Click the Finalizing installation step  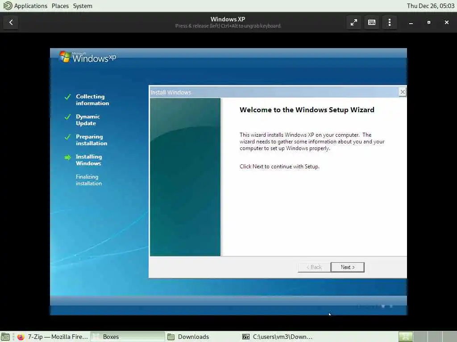click(x=89, y=180)
